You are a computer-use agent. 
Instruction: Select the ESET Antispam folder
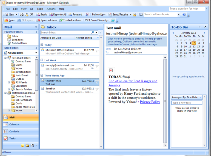(22, 100)
